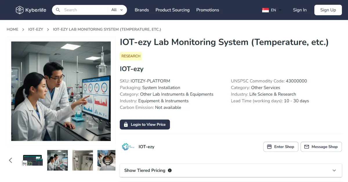Click the Kyberlife logo

pyautogui.click(x=31, y=10)
